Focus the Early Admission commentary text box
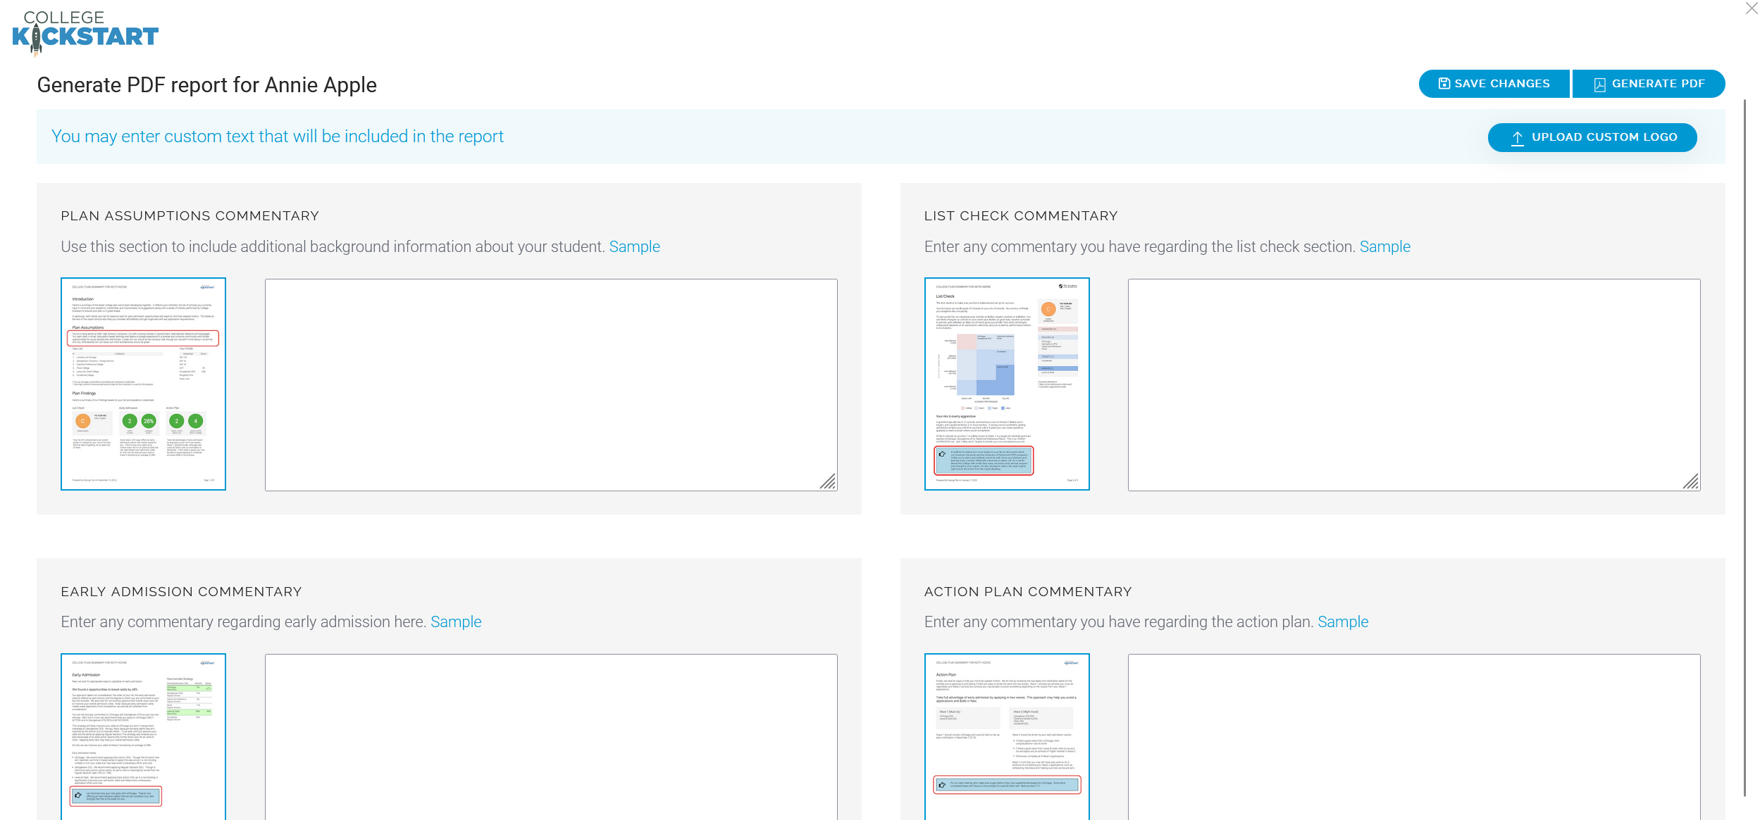This screenshot has width=1760, height=820. pyautogui.click(x=550, y=736)
